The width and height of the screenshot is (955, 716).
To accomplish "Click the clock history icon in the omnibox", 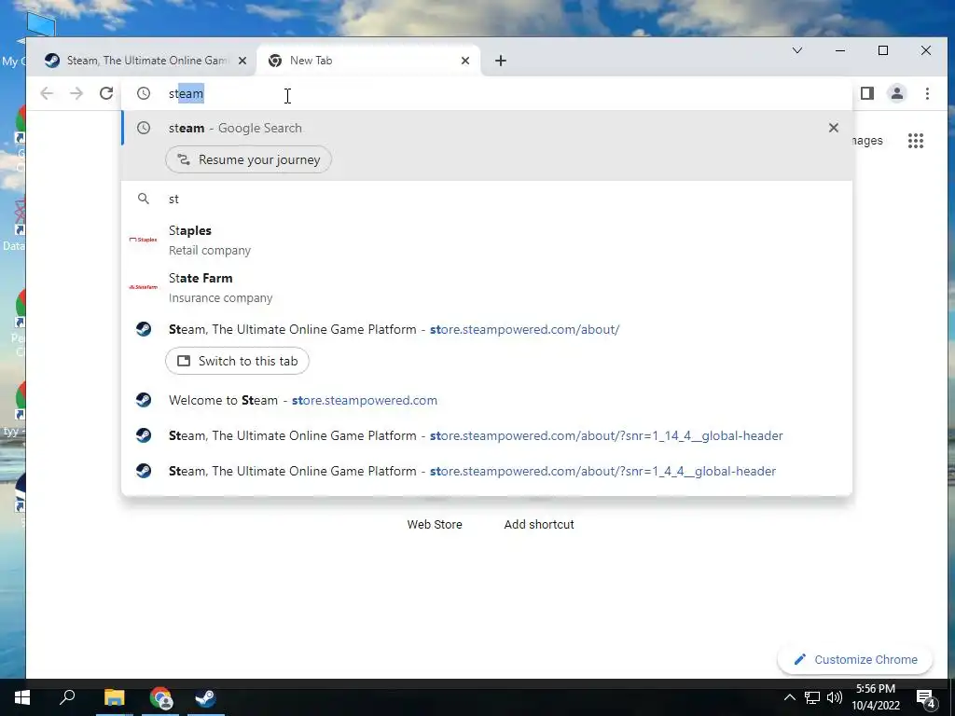I will coord(143,93).
